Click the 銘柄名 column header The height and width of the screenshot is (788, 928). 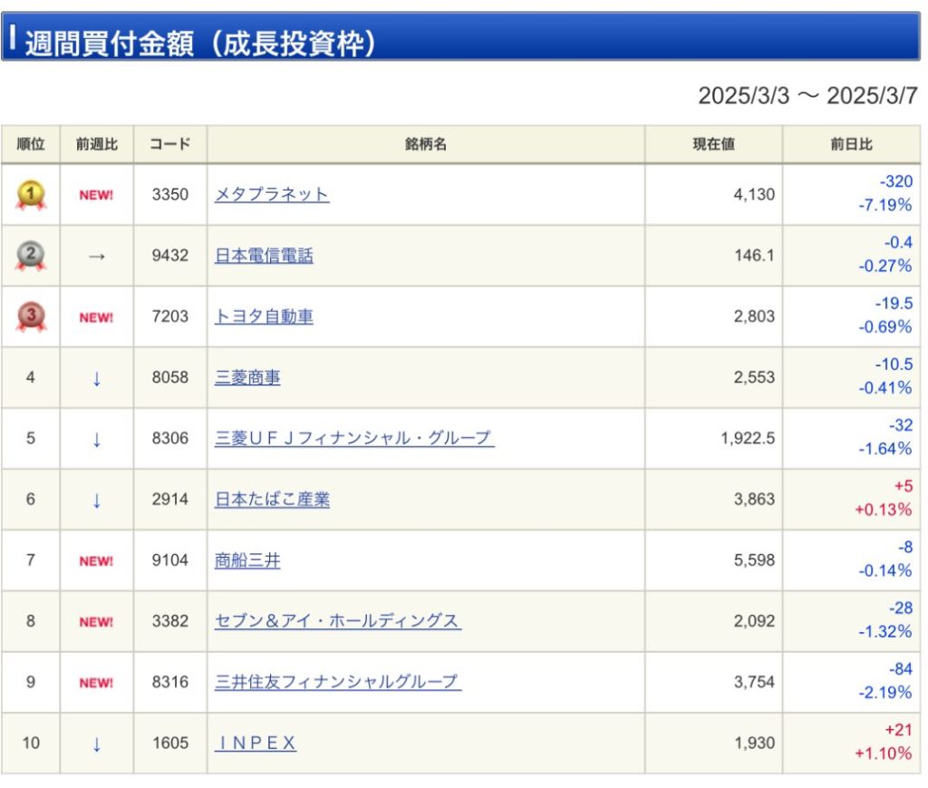tap(425, 145)
